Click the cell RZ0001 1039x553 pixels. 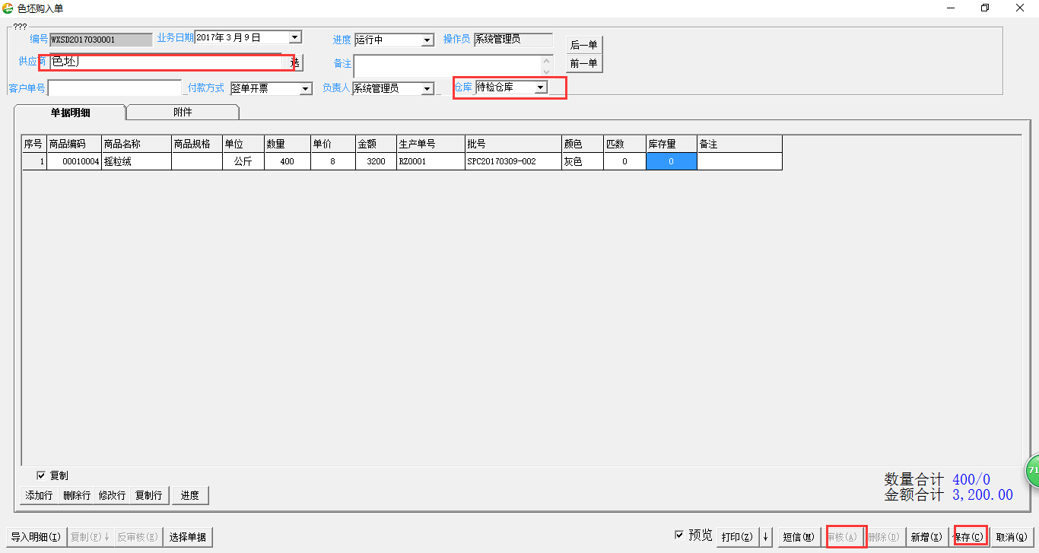click(431, 161)
